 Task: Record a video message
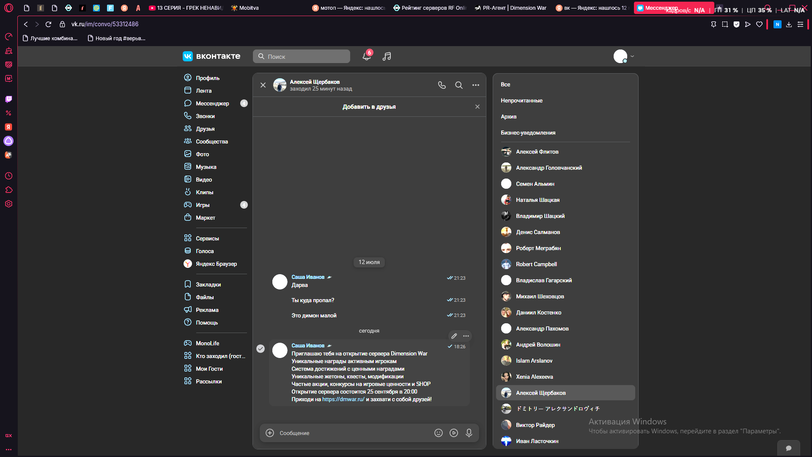pos(454,433)
